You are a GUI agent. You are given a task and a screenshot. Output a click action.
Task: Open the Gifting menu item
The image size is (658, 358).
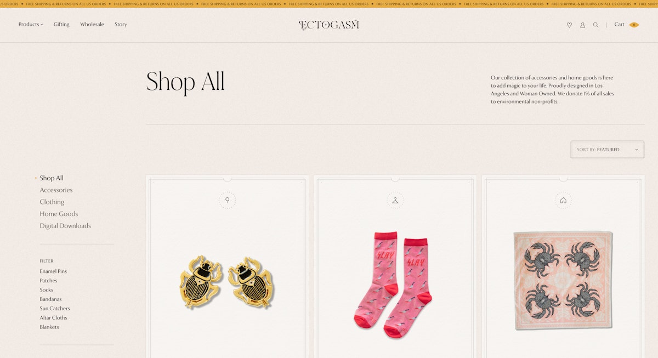click(61, 24)
